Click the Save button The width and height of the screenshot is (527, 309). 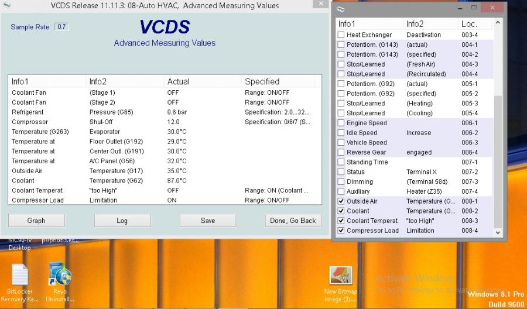pos(207,221)
